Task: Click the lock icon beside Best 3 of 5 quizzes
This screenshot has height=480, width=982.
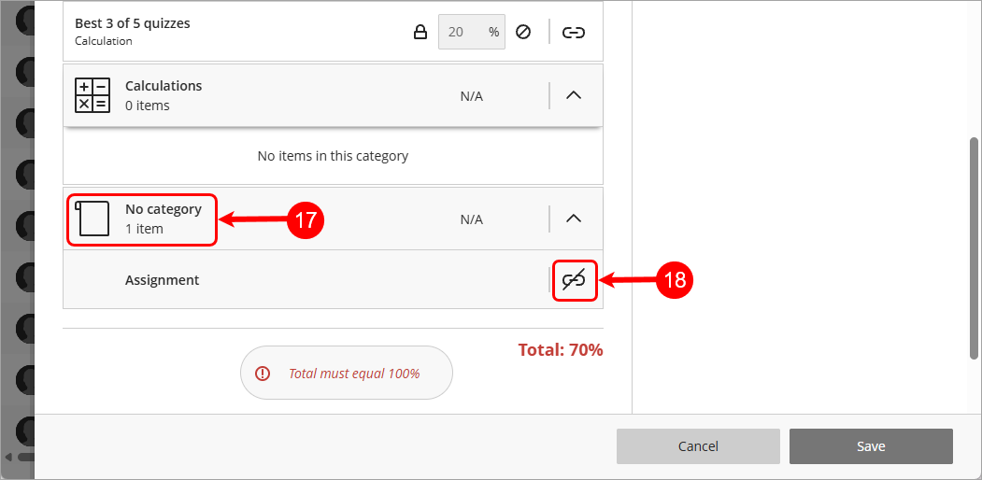Action: coord(420,32)
